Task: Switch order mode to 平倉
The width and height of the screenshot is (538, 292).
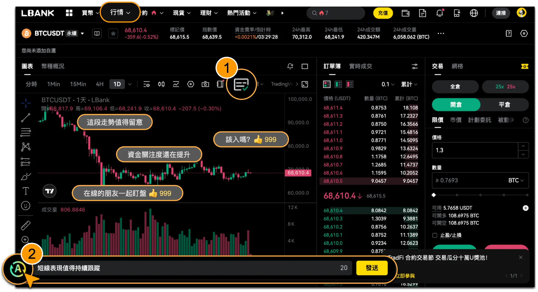Action: click(504, 105)
